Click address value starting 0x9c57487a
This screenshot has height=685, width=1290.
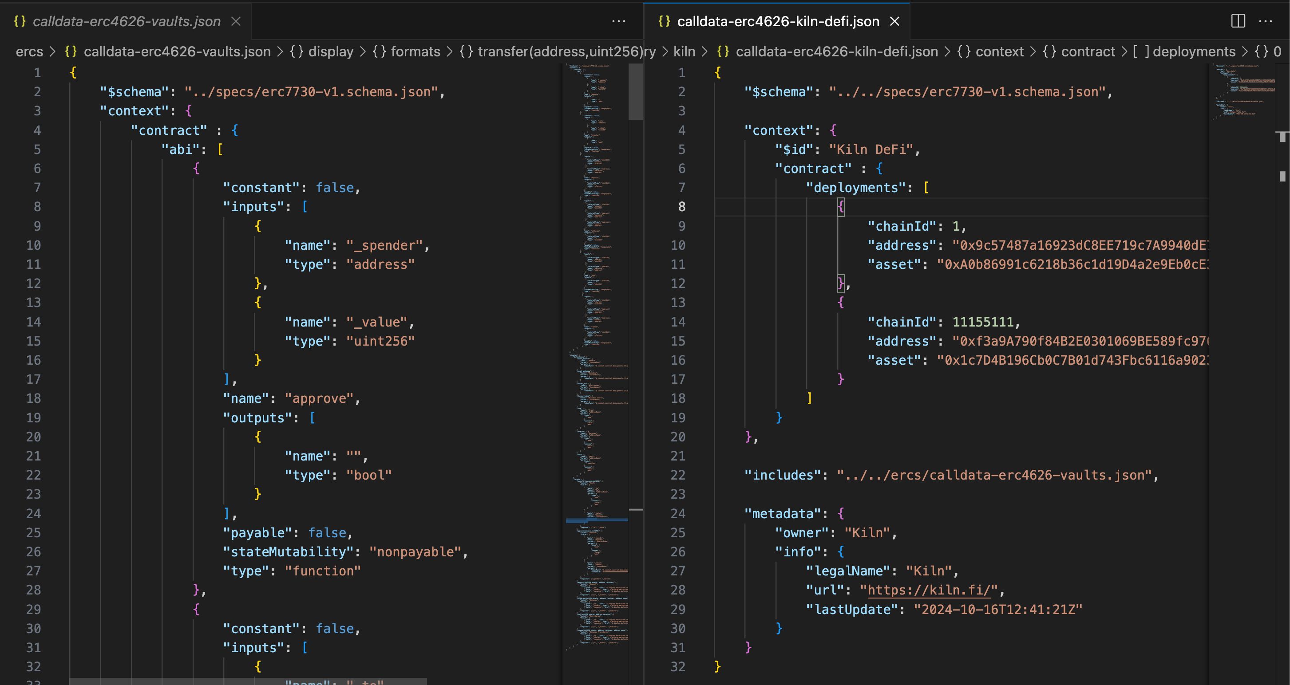(1080, 245)
